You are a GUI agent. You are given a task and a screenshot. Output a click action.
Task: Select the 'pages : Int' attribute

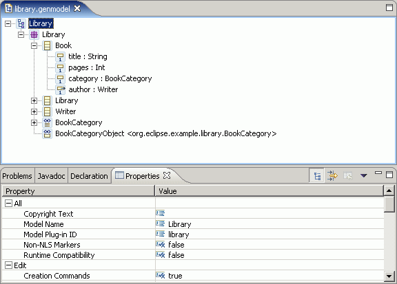tap(87, 67)
